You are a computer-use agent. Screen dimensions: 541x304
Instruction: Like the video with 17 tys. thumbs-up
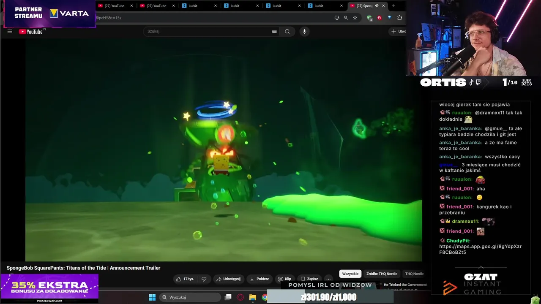tap(185, 279)
